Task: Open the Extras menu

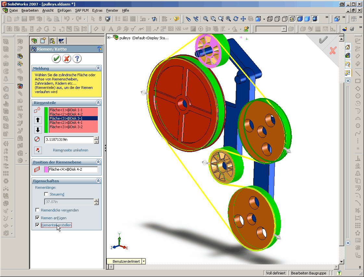Action: click(x=97, y=10)
